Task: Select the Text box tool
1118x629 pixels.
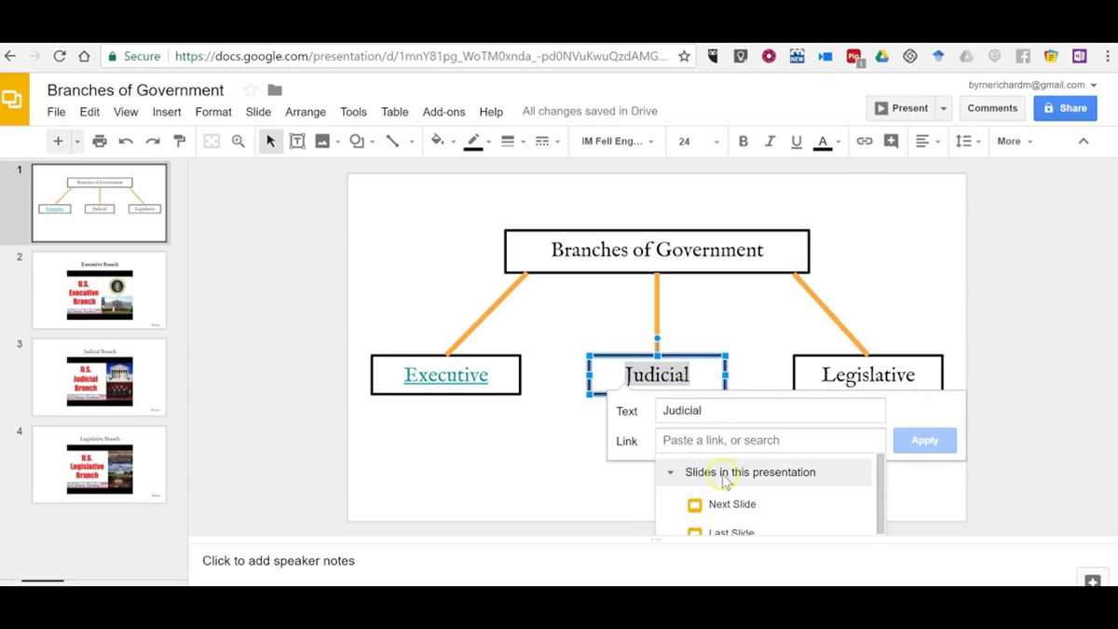Action: click(297, 142)
